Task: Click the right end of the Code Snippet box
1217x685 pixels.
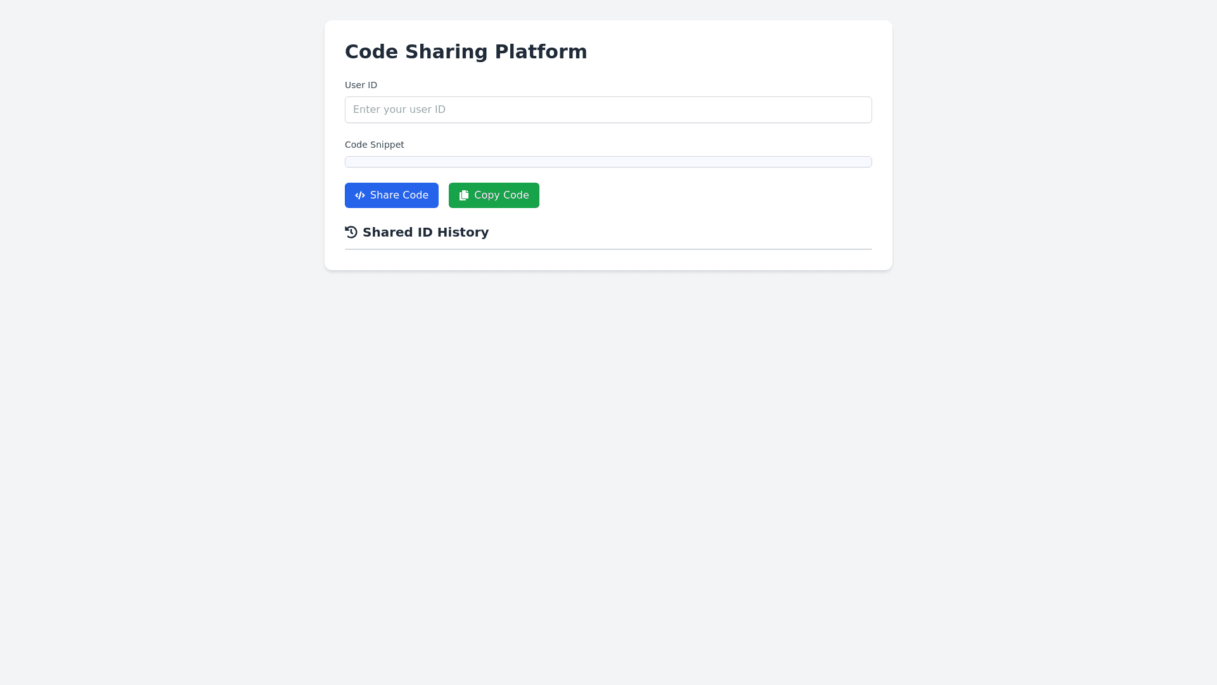Action: tap(863, 162)
